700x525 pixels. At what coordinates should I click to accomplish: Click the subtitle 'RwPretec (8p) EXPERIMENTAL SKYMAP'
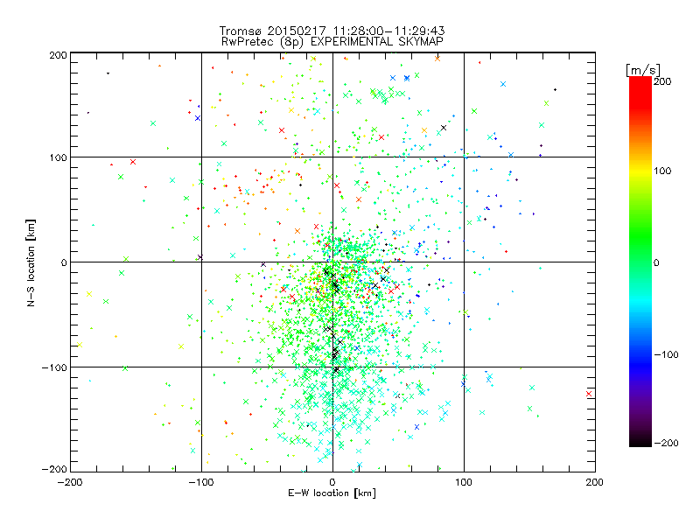(332, 42)
